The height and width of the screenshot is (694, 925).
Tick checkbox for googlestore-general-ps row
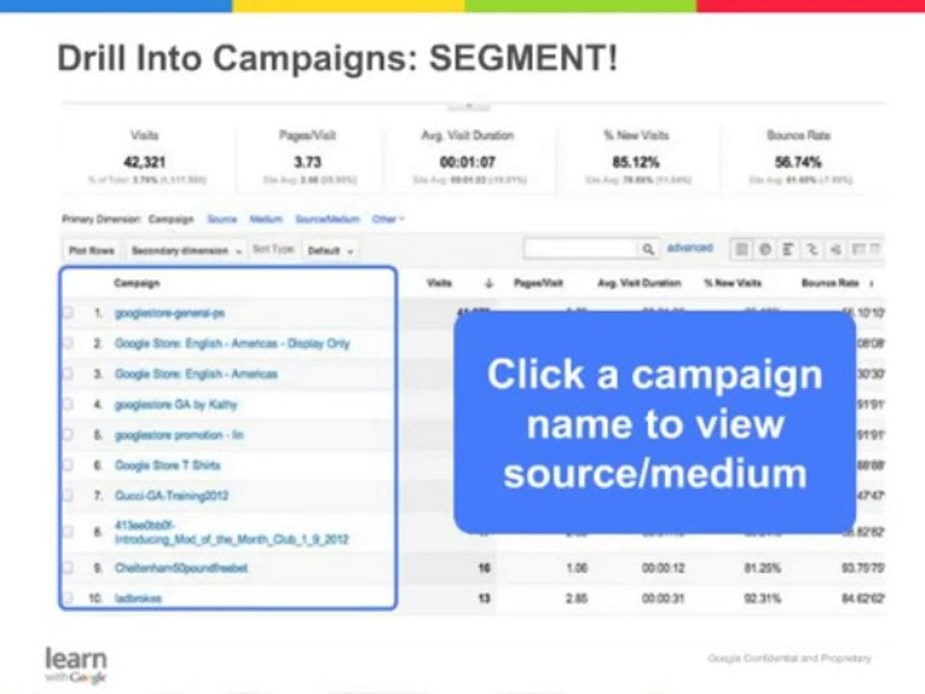(67, 312)
